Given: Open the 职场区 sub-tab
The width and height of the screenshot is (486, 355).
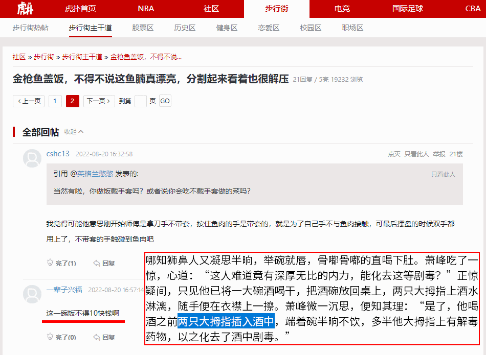Looking at the screenshot, I should coord(352,28).
